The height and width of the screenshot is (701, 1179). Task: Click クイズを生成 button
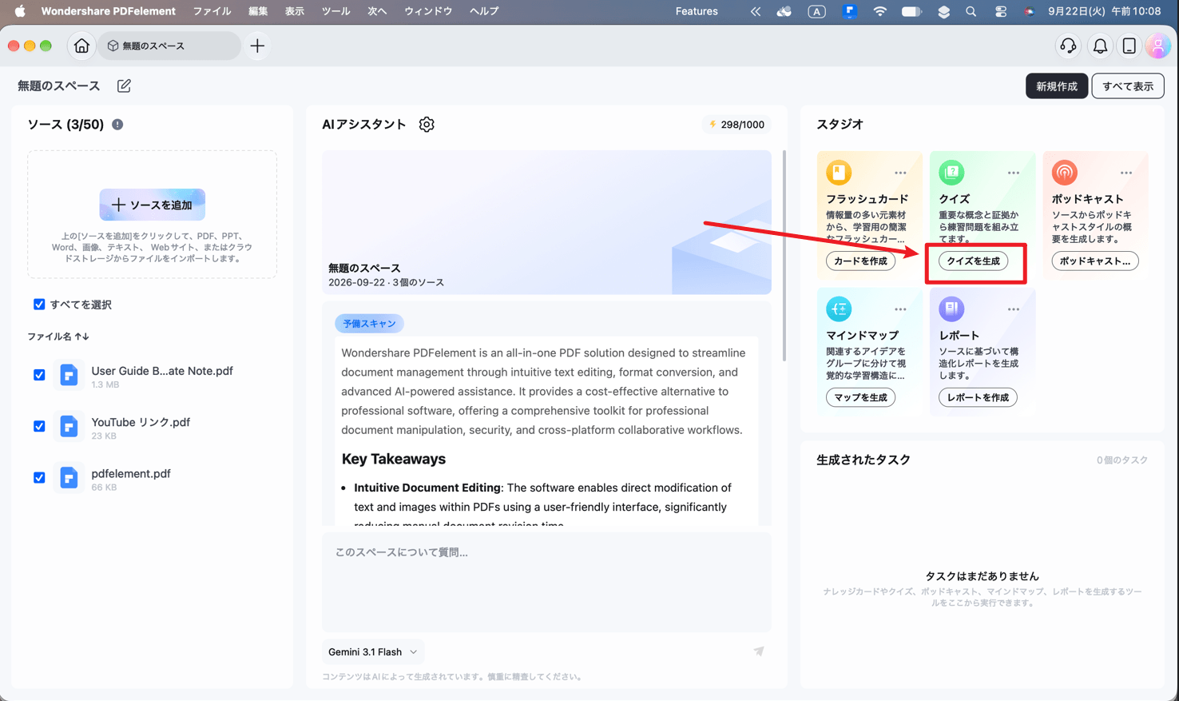(974, 261)
